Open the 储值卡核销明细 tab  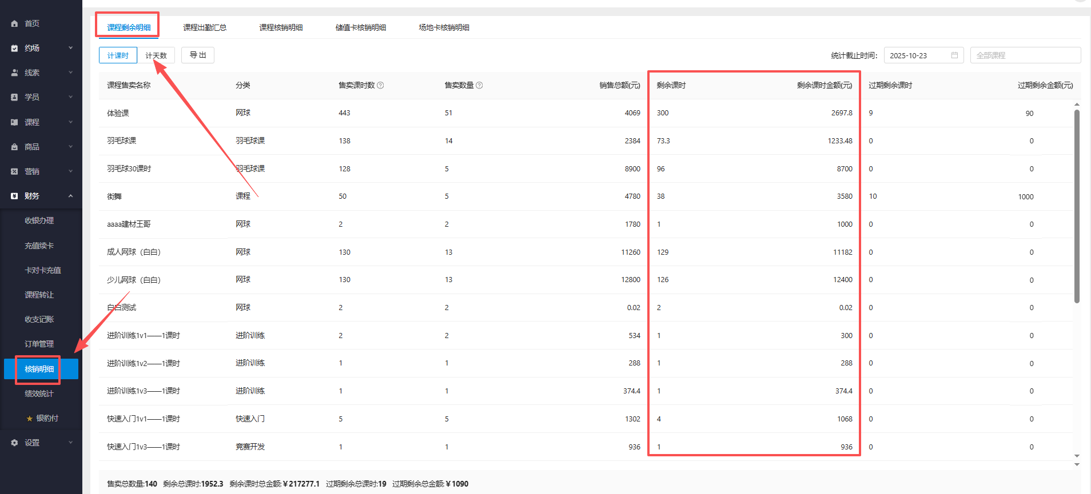click(x=360, y=27)
